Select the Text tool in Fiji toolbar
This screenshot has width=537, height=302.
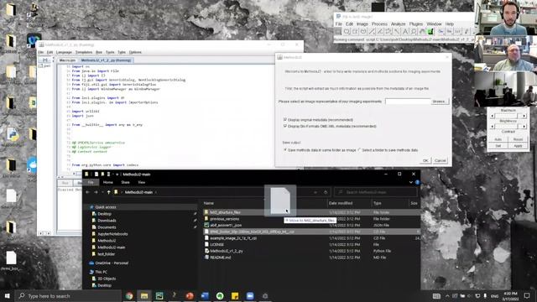click(405, 32)
